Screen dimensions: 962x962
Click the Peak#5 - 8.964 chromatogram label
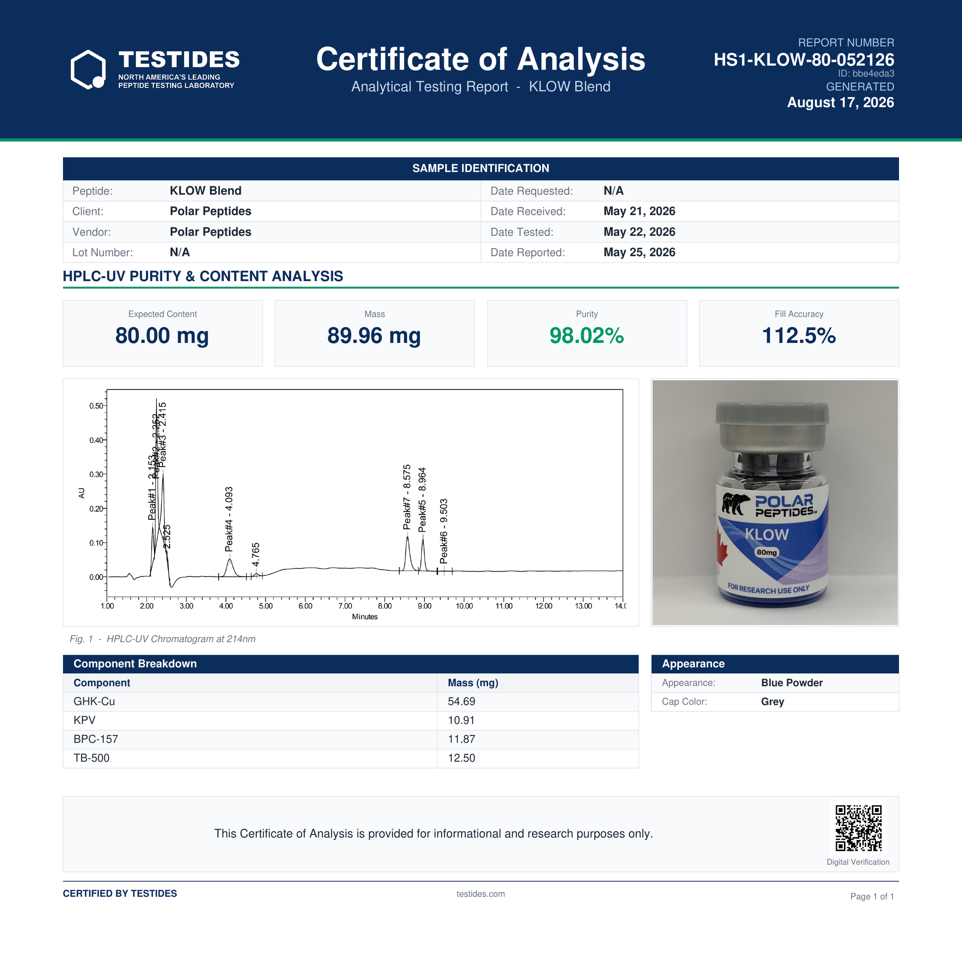tap(422, 500)
